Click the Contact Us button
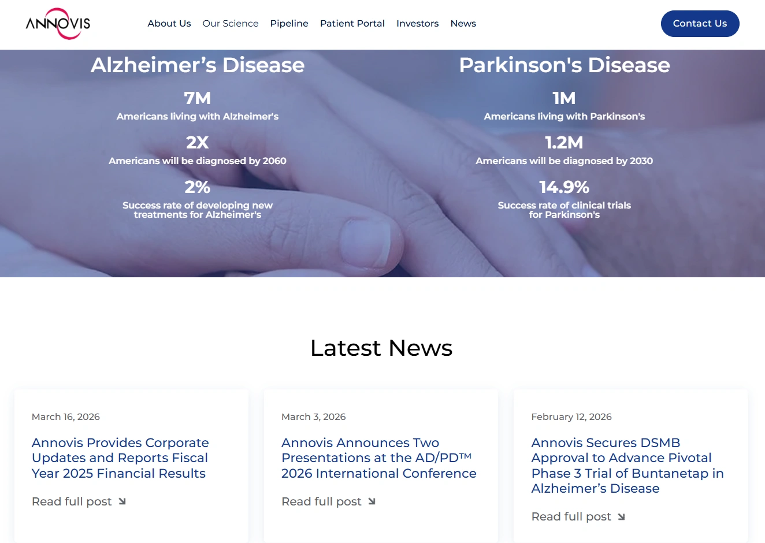 [x=700, y=24]
